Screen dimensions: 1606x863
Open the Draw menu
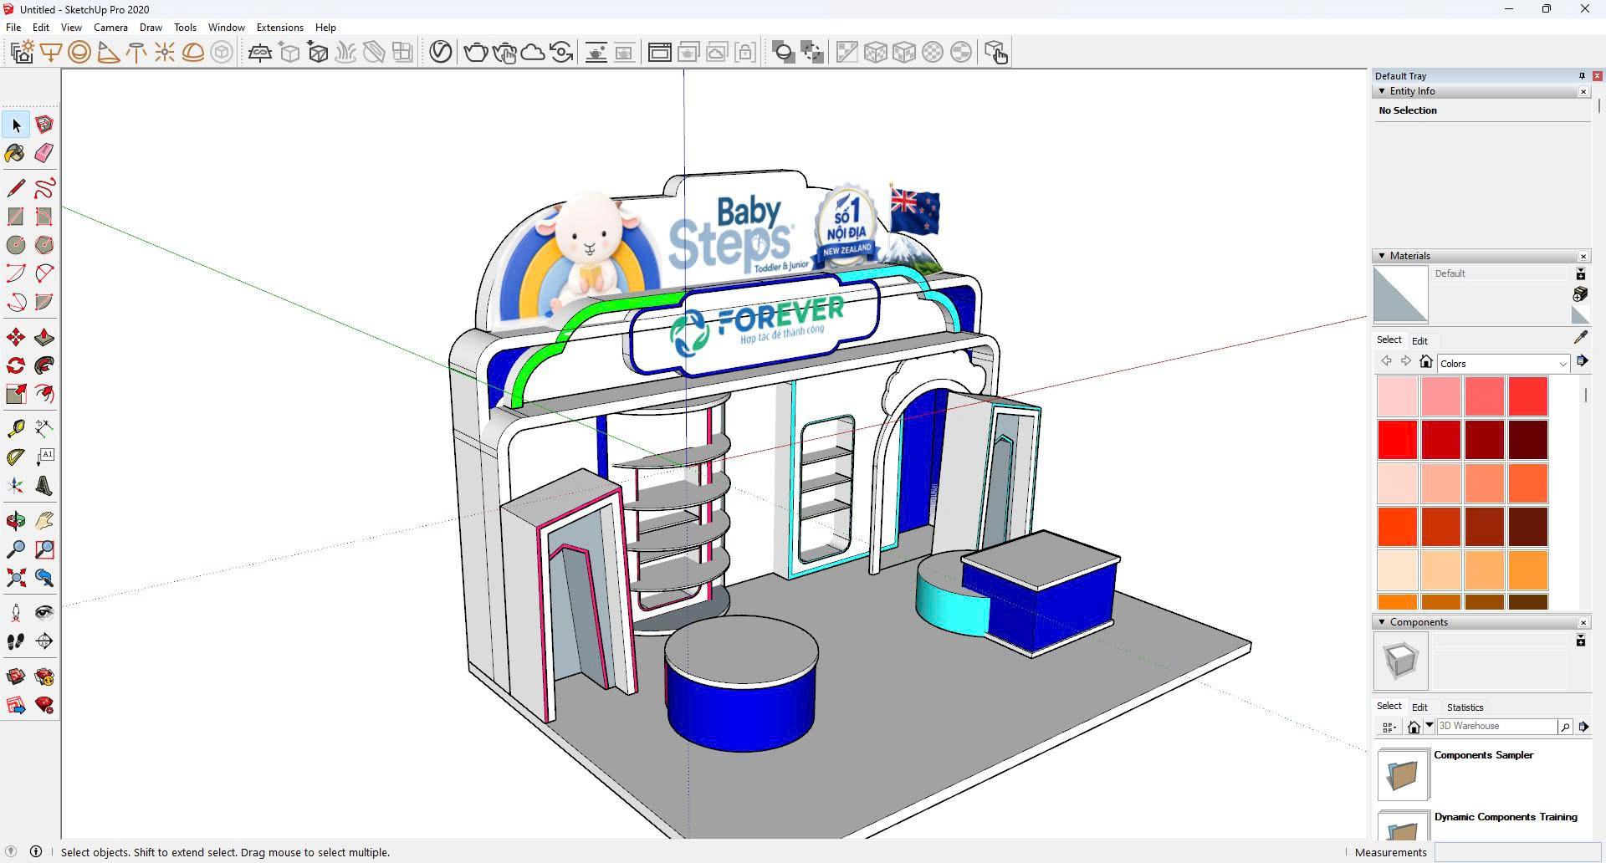click(151, 28)
